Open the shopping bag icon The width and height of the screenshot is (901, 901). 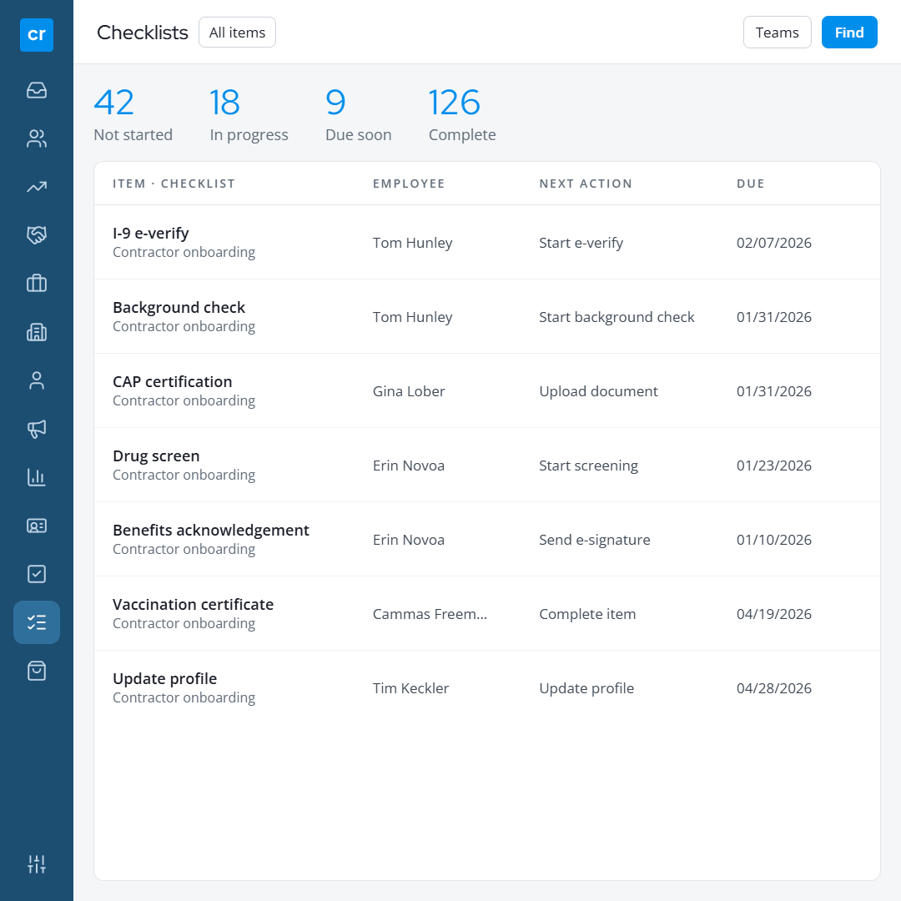tap(37, 671)
